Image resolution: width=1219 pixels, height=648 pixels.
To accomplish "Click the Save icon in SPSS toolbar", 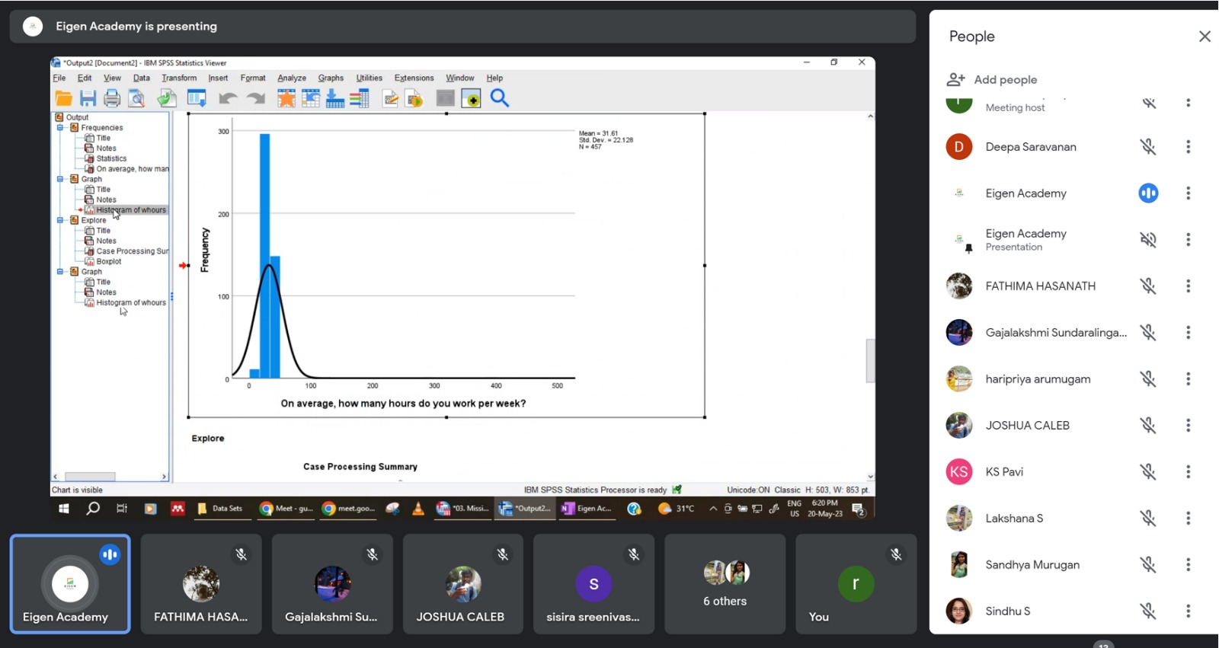I will 88,98.
